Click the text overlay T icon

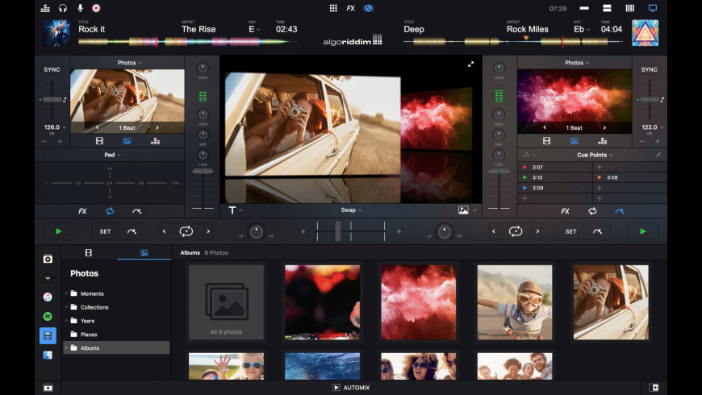[232, 210]
